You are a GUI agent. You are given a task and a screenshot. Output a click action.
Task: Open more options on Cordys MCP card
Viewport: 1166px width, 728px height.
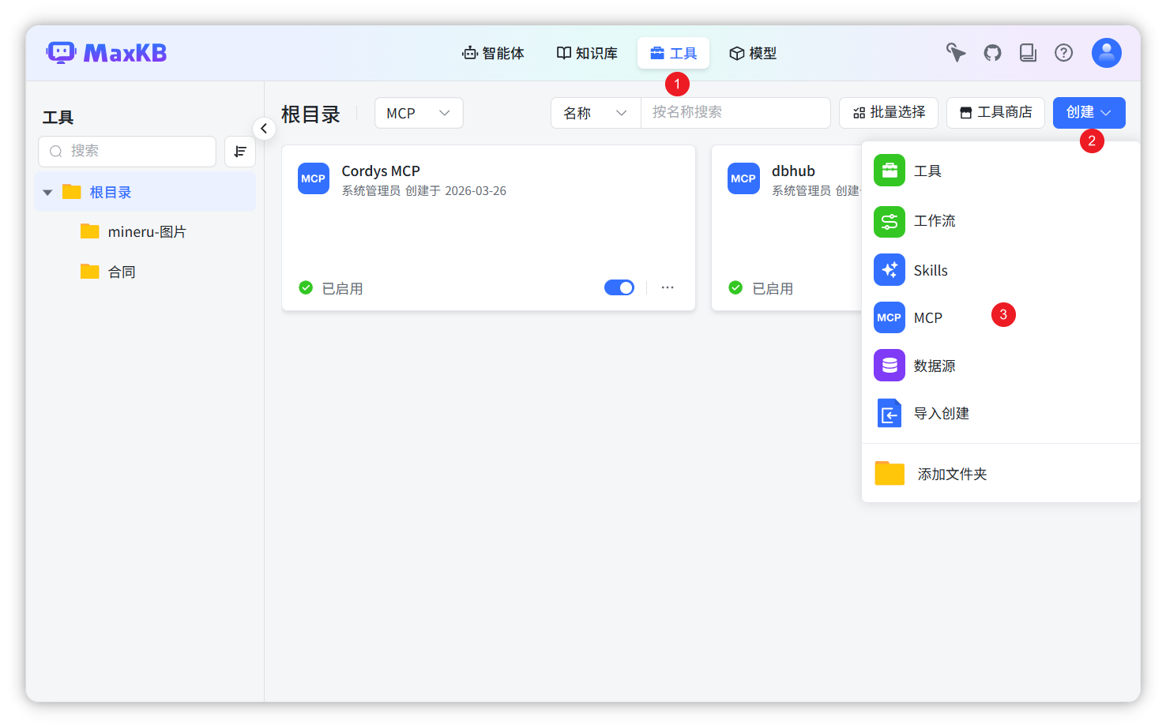click(x=668, y=287)
